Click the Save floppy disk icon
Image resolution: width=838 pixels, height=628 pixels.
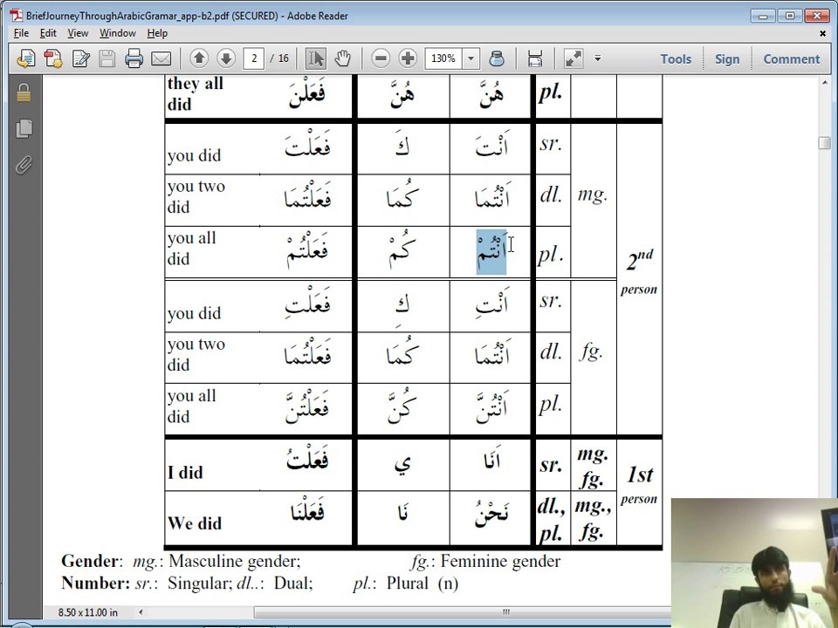point(106,58)
